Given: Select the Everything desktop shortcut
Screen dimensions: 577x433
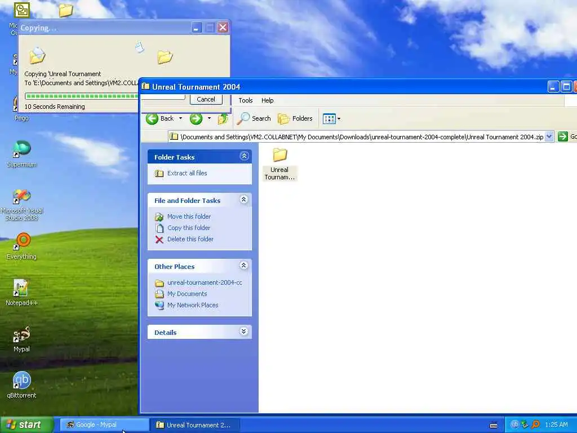Looking at the screenshot, I should pyautogui.click(x=22, y=246).
